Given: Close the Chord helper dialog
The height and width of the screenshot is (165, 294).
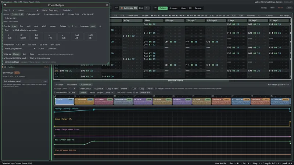Looking at the screenshot, I should pyautogui.click(x=107, y=5).
